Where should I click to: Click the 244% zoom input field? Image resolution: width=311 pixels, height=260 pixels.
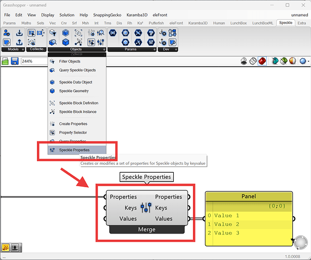click(34, 61)
